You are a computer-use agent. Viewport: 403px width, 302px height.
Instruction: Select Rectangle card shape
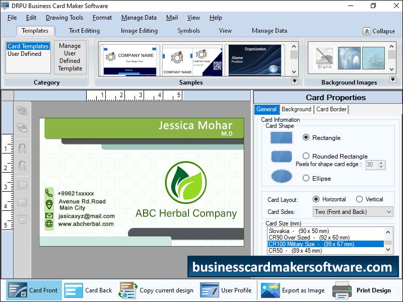click(x=306, y=137)
